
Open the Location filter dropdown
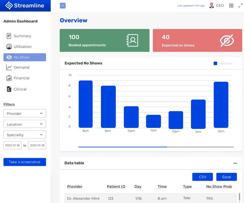(25, 124)
